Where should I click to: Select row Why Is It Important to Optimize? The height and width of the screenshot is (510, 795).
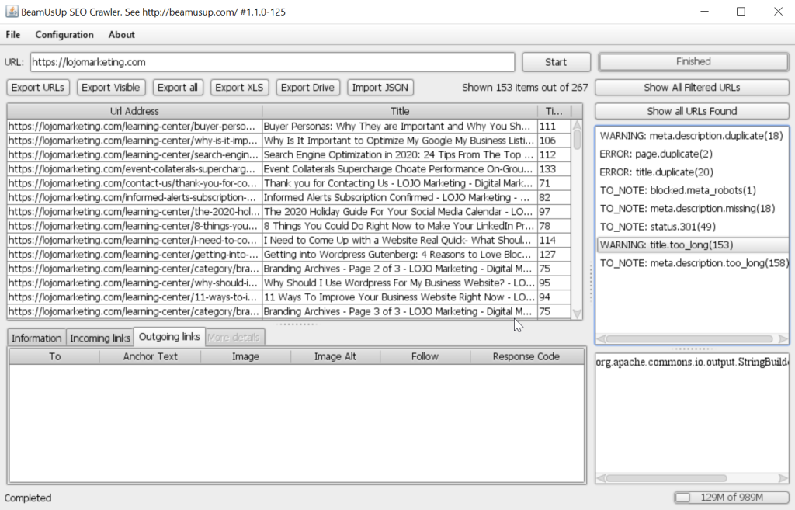[289, 141]
